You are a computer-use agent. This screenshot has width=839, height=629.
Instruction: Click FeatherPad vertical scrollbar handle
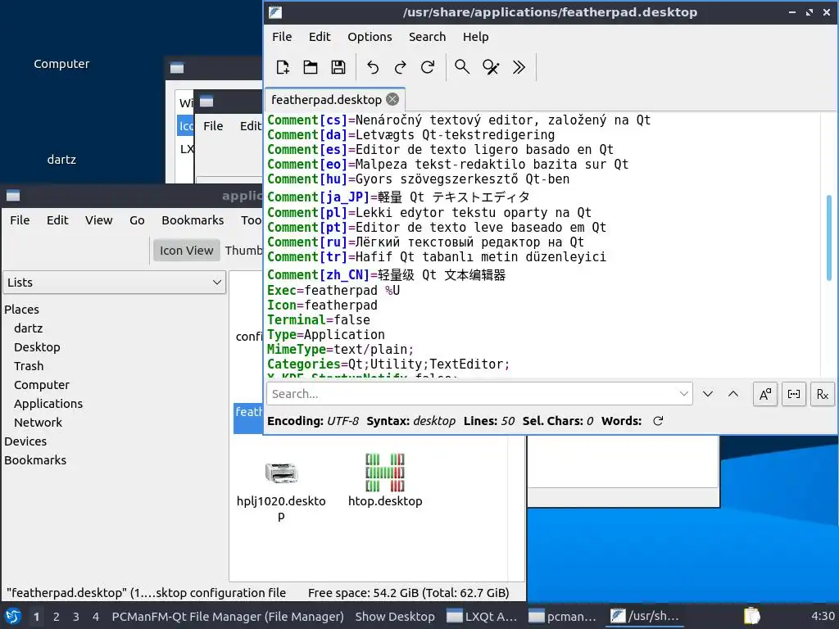[x=829, y=238]
